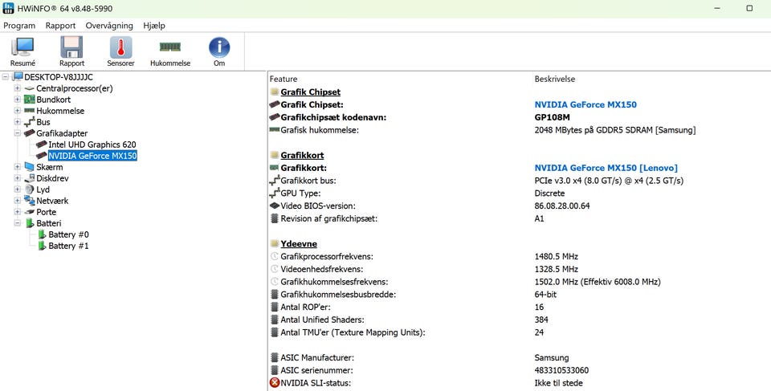
Task: Click the Bundkort motherboard icon
Action: click(30, 100)
